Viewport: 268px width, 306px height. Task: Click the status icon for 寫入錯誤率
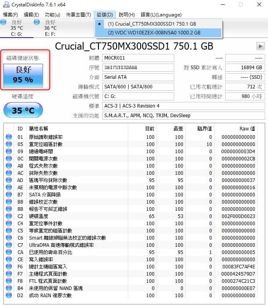9,259
